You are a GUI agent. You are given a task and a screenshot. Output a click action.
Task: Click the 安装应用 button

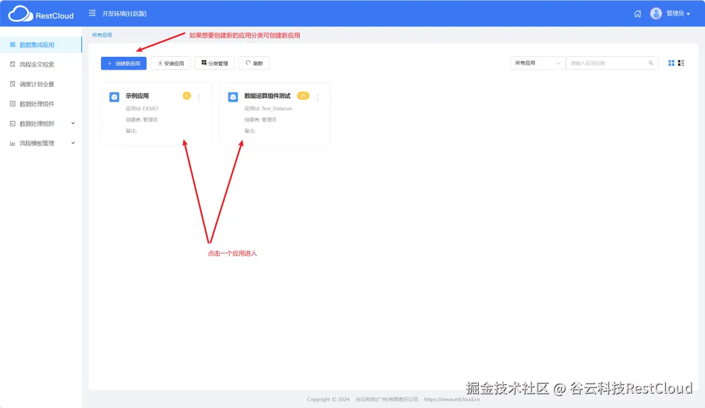pyautogui.click(x=171, y=63)
